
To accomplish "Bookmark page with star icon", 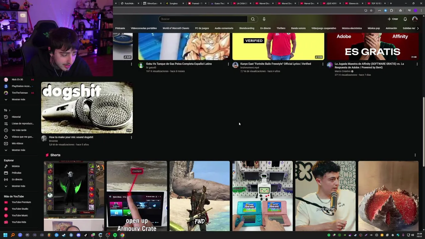I will pyautogui.click(x=371, y=11).
